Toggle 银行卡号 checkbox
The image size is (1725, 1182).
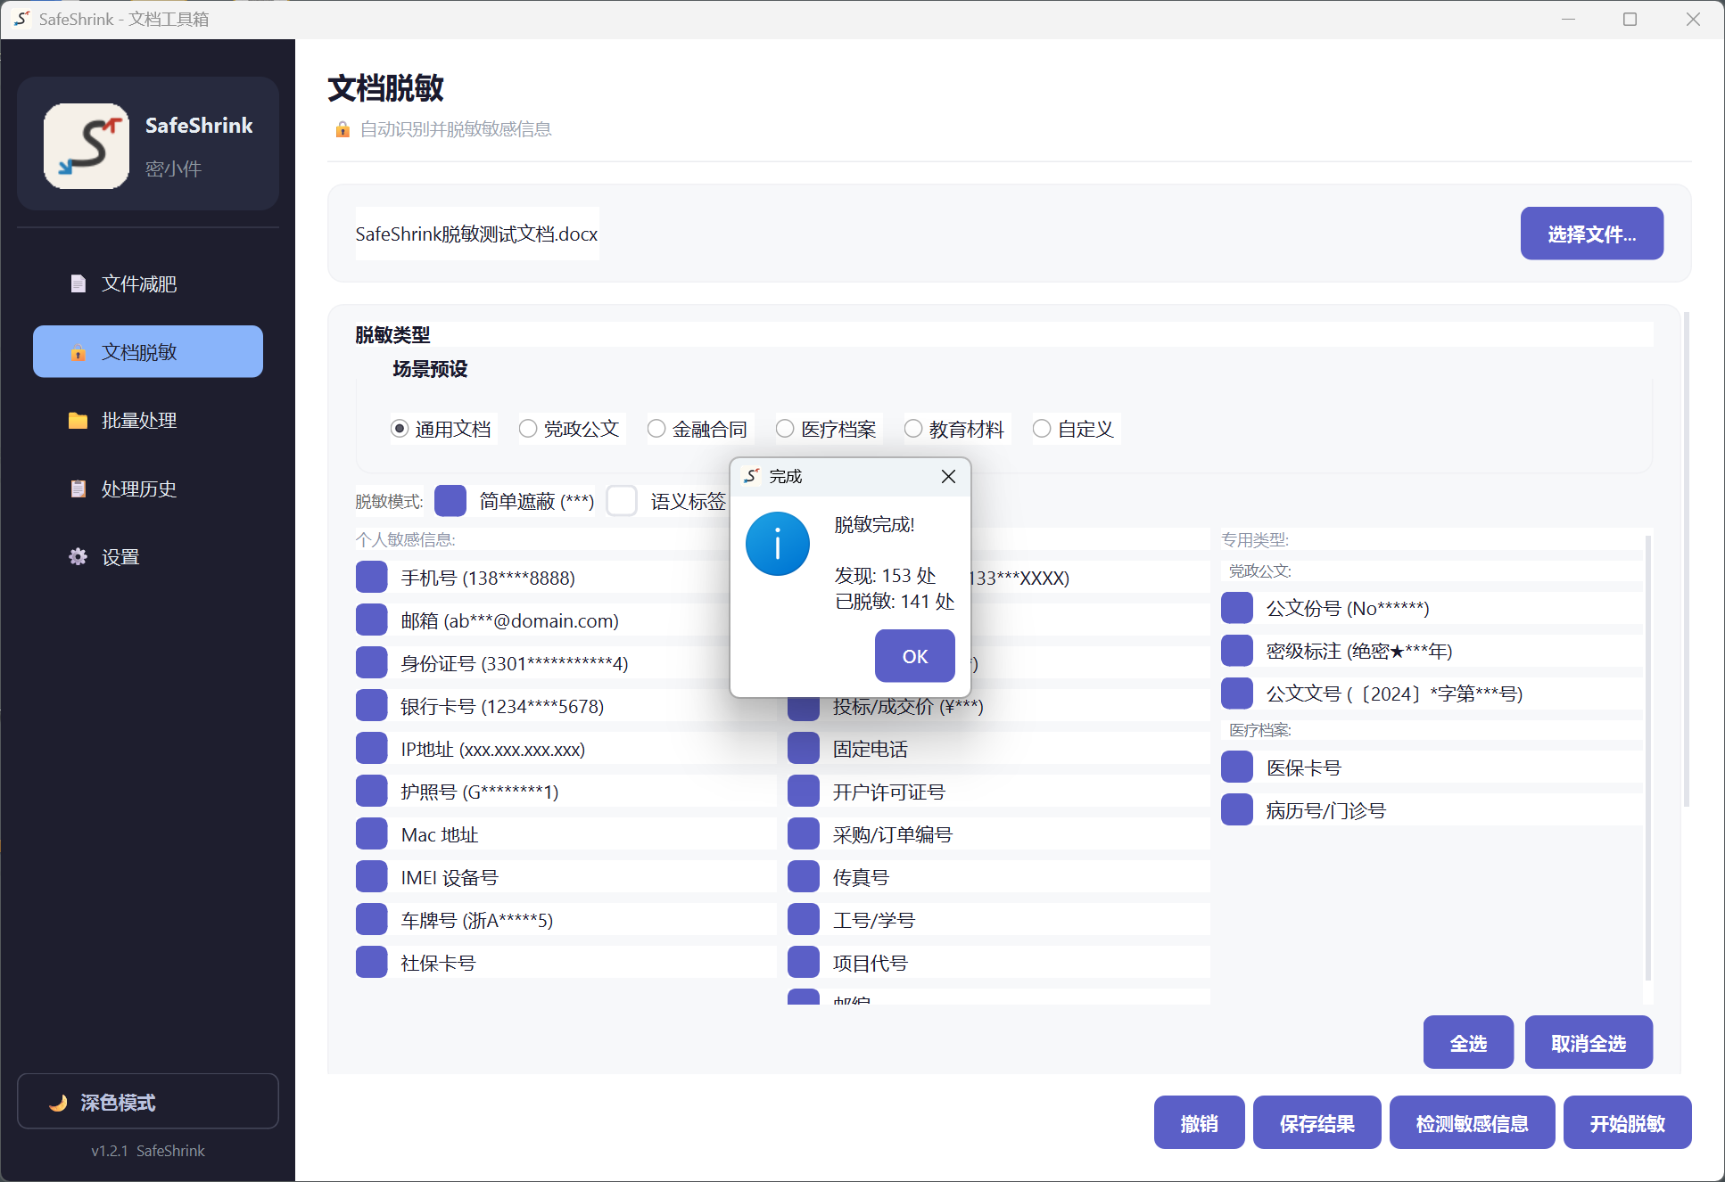click(372, 706)
